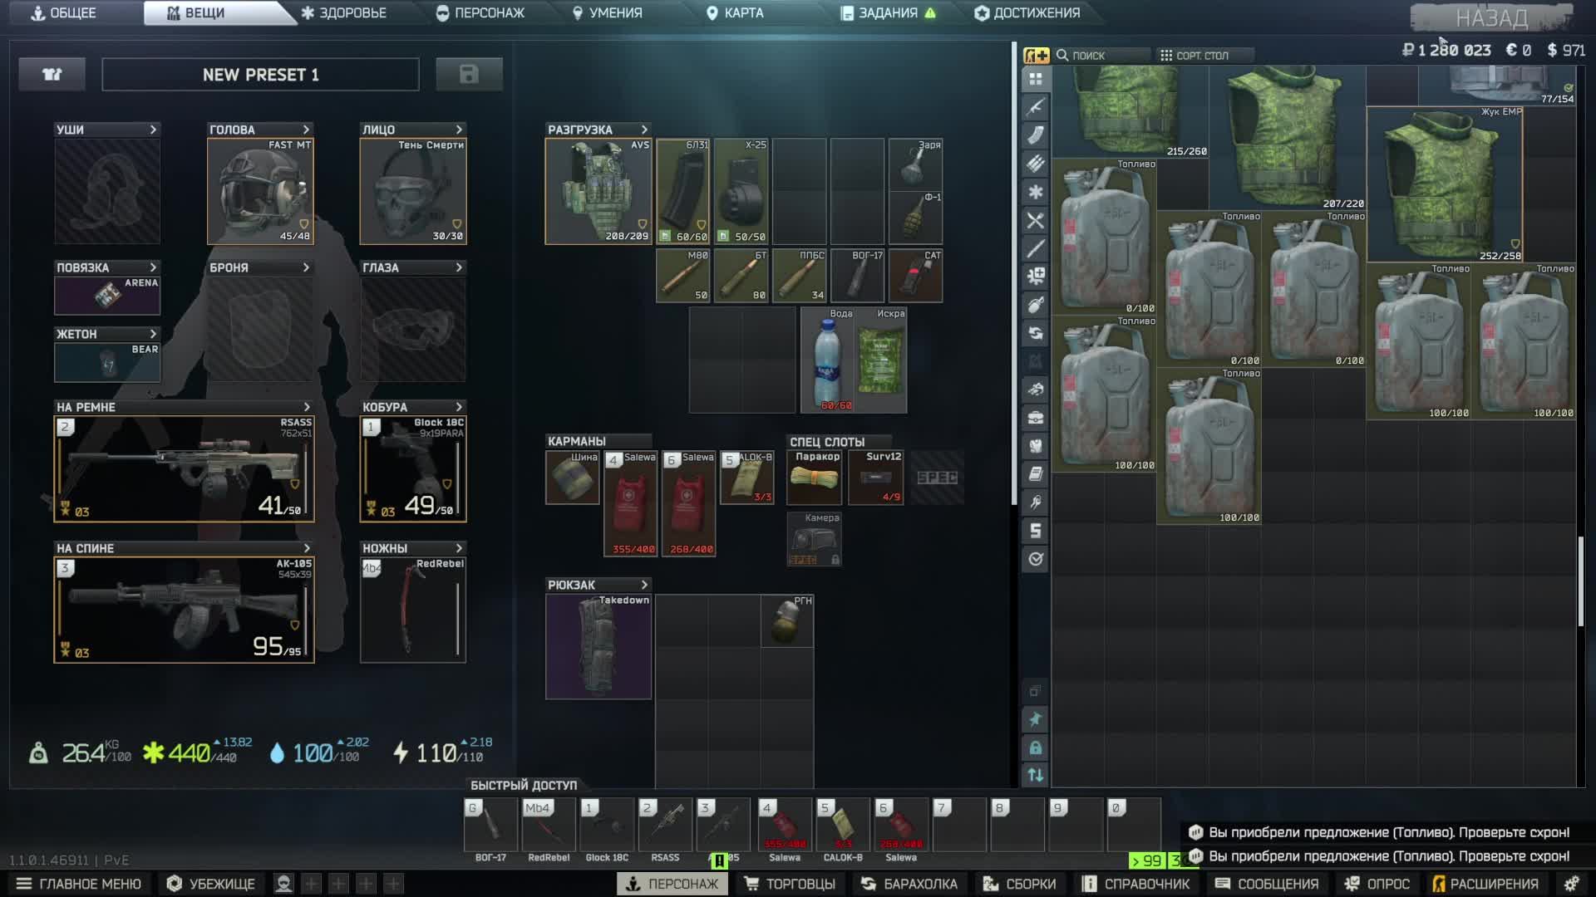Click the stash vertical scrollbar

[1580, 581]
